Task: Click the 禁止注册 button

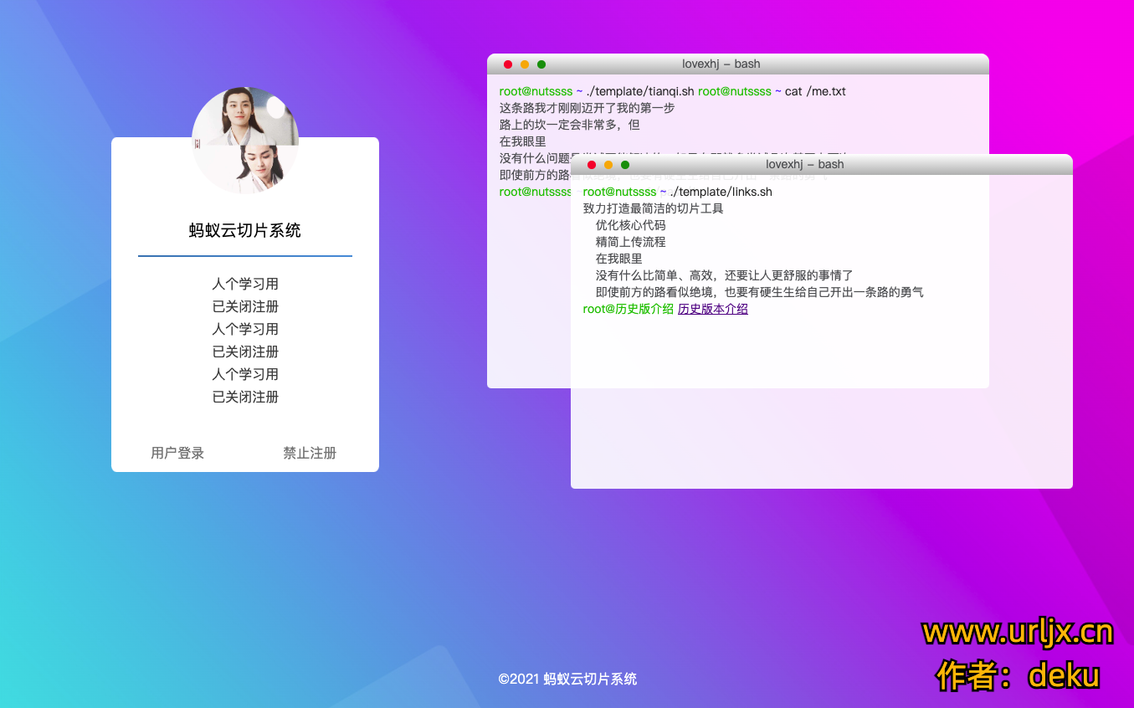Action: click(x=310, y=453)
